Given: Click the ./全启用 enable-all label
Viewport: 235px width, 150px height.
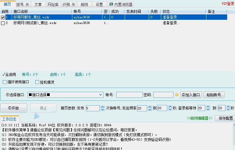Looking at the screenshot, I should [9, 74].
